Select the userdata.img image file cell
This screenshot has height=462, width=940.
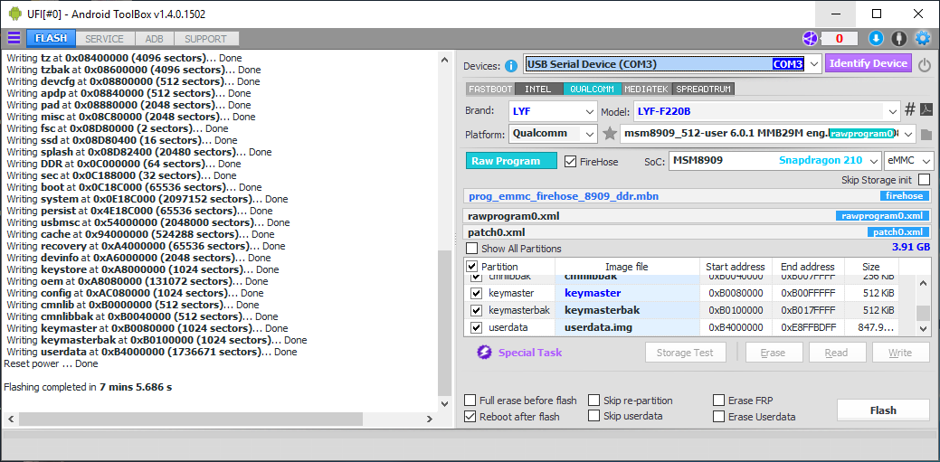(627, 328)
